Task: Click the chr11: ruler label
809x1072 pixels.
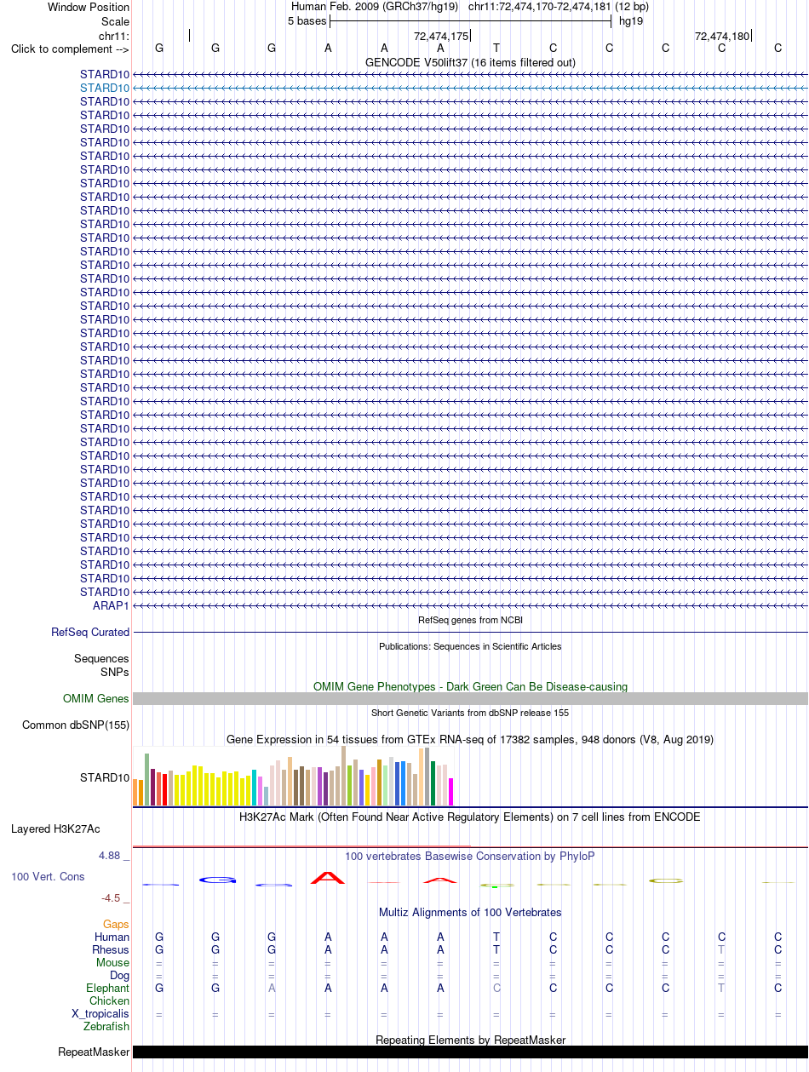Action: pos(114,35)
